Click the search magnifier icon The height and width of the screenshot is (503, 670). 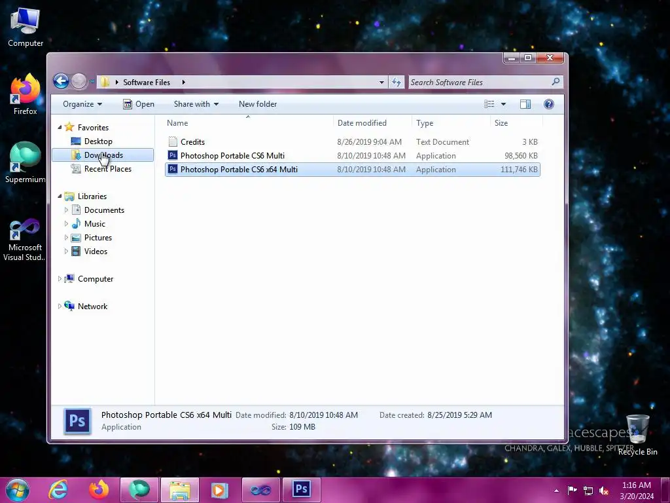[x=555, y=82]
